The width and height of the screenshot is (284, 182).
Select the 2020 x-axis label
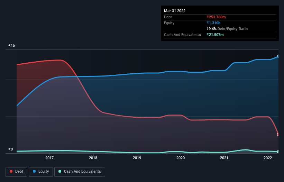pyautogui.click(x=181, y=158)
